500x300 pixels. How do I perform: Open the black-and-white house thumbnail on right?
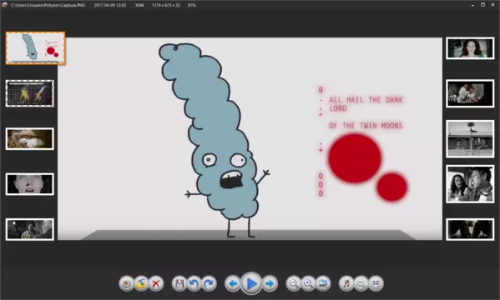470,139
